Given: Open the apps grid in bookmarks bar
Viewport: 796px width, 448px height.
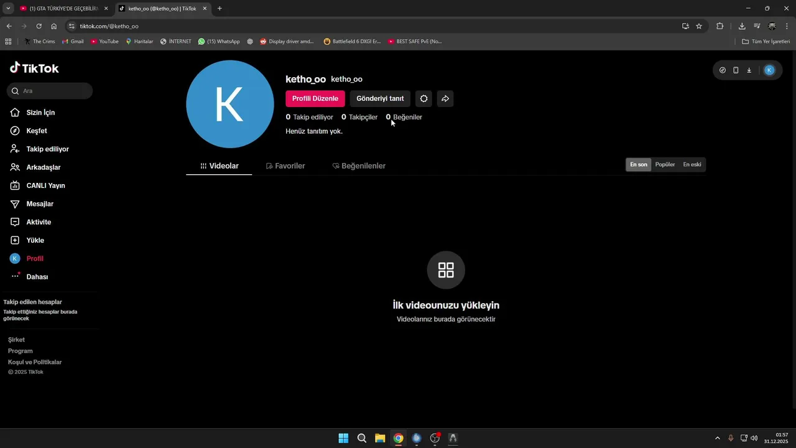Looking at the screenshot, I should 8,42.
